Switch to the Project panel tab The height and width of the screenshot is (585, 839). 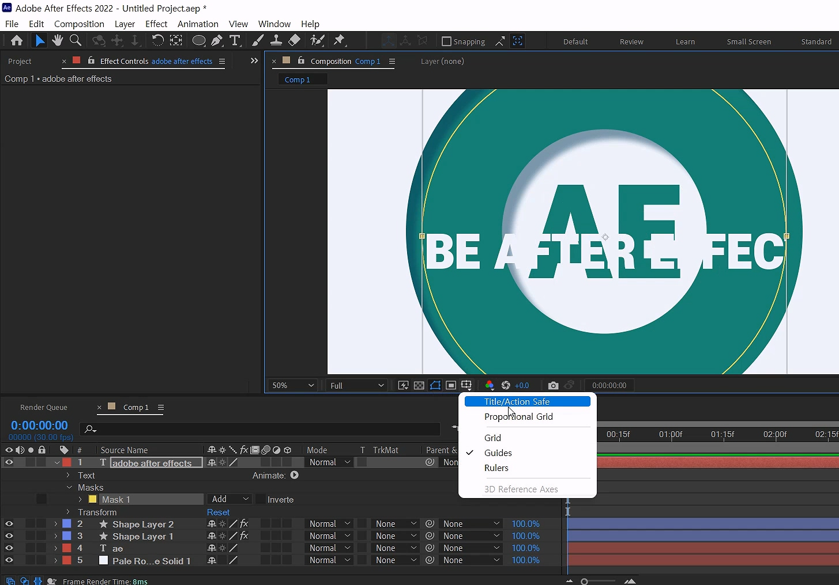20,61
